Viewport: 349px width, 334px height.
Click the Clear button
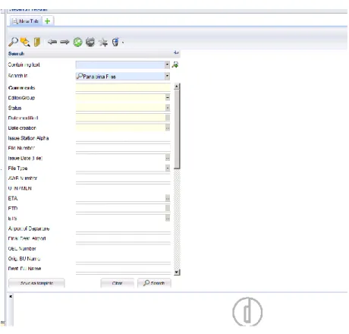(117, 283)
